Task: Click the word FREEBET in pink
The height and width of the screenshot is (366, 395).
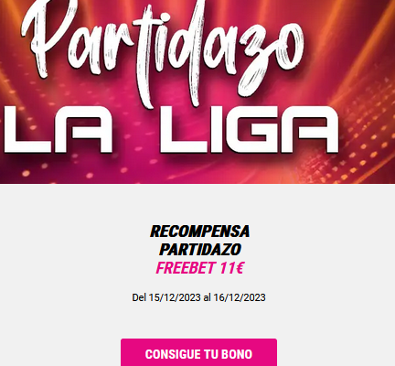Action: click(185, 268)
